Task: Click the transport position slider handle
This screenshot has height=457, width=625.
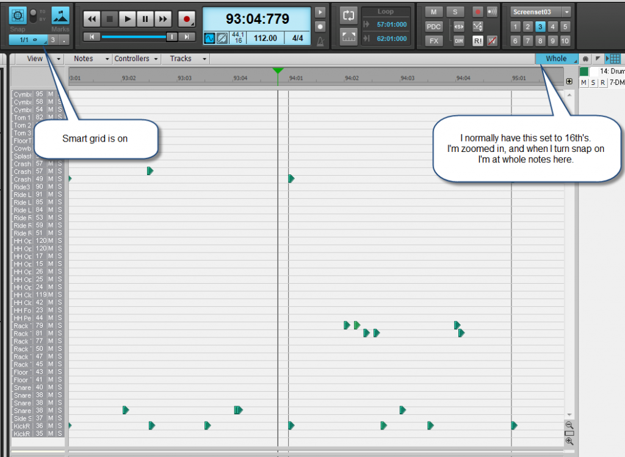Action: (172, 37)
